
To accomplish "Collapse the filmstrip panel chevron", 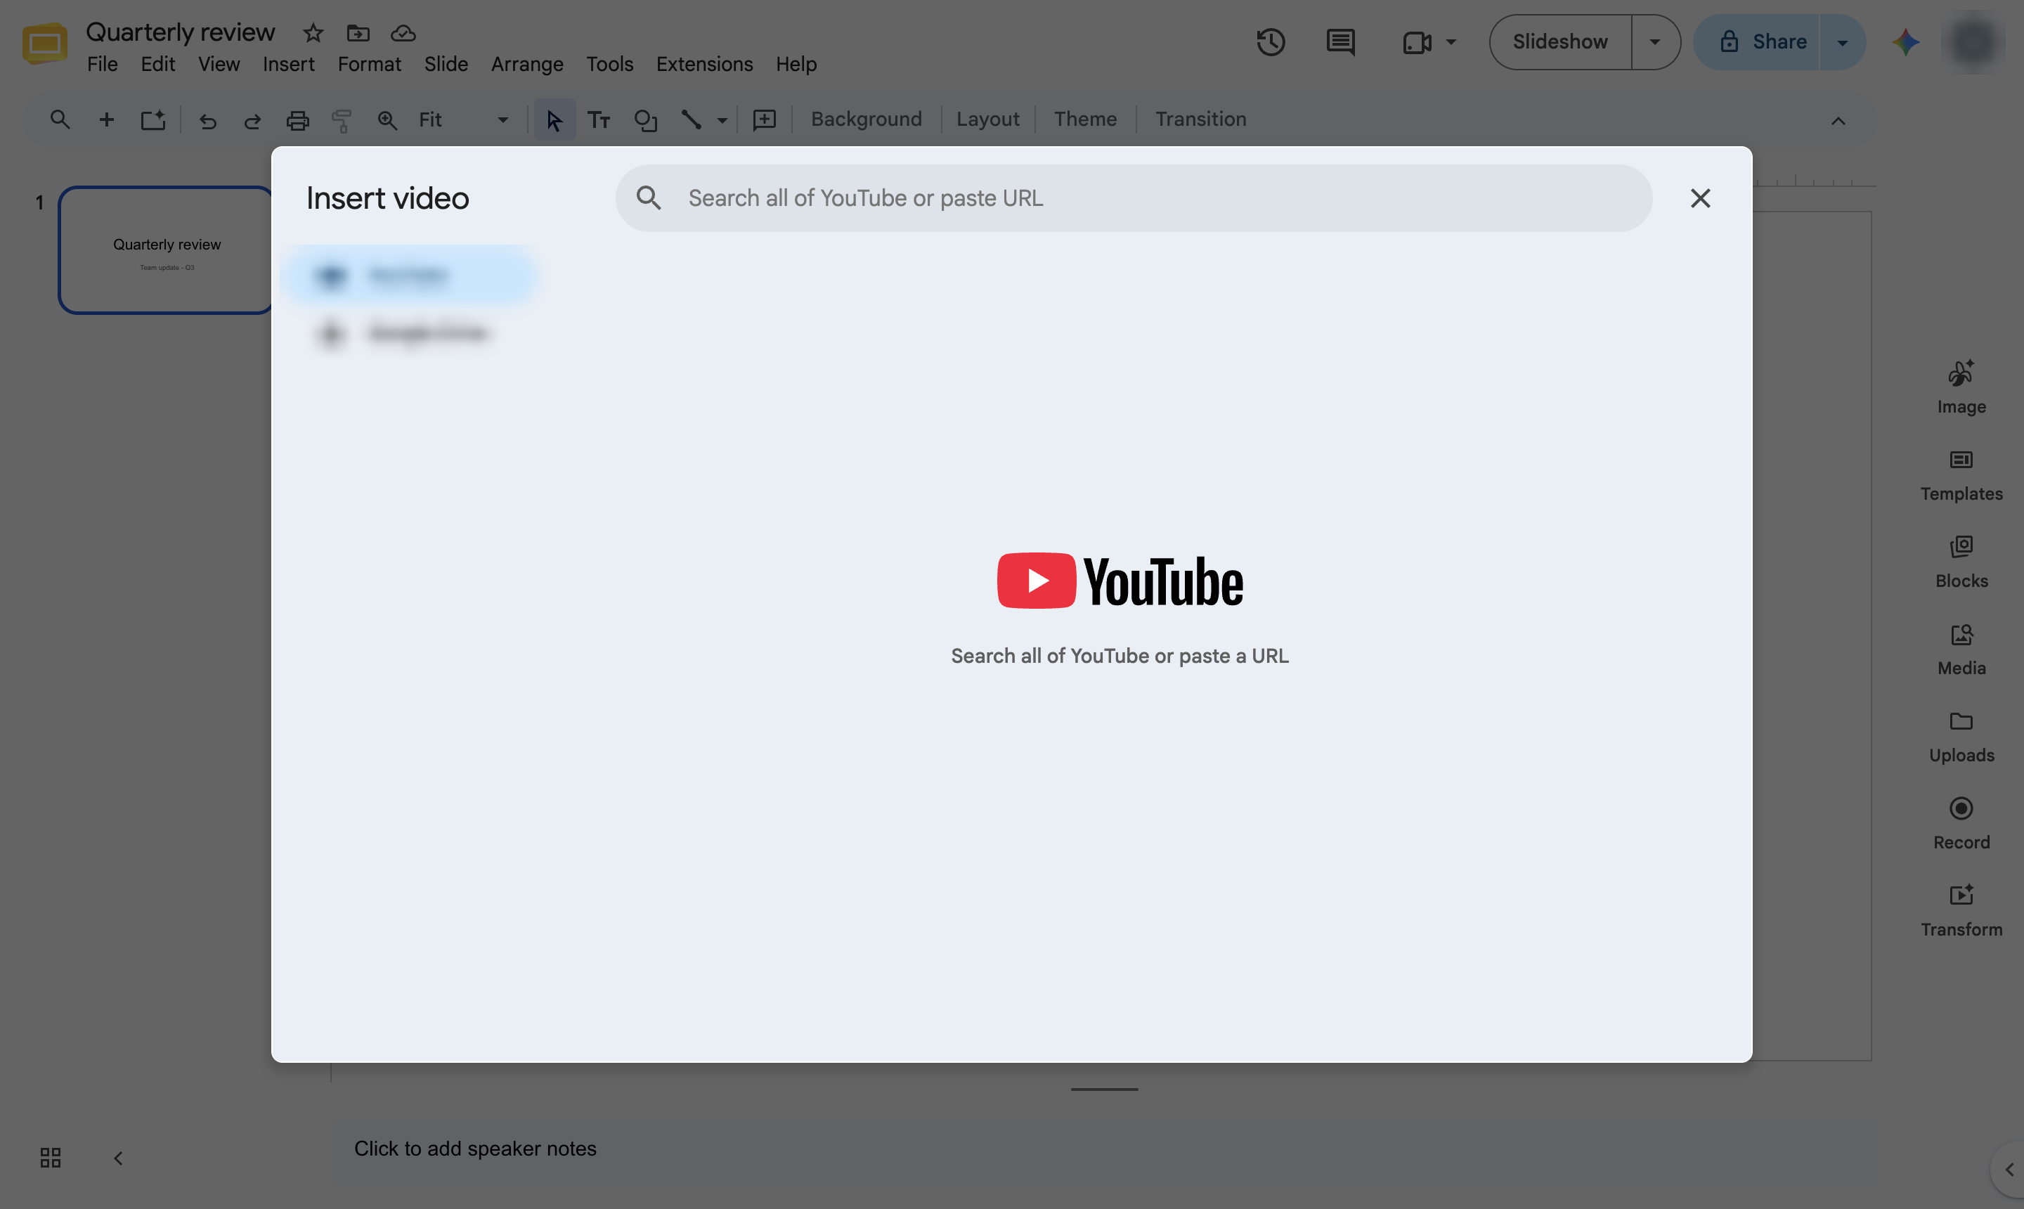I will click(x=118, y=1158).
